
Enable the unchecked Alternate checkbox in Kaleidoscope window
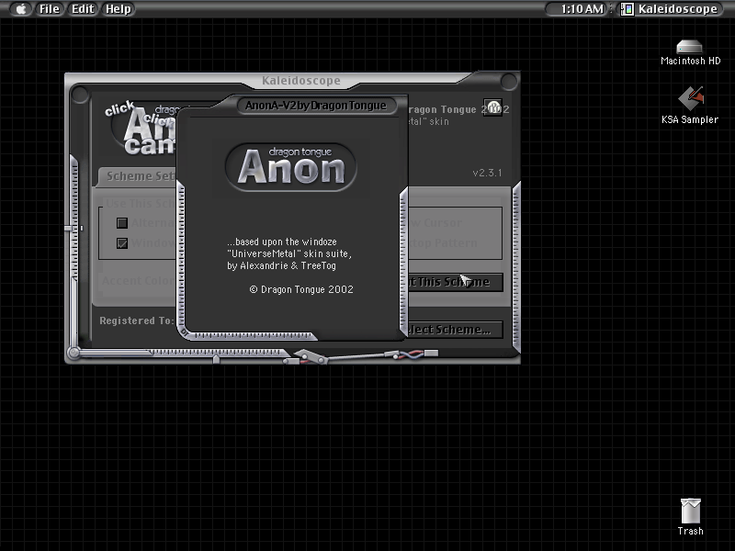click(122, 223)
